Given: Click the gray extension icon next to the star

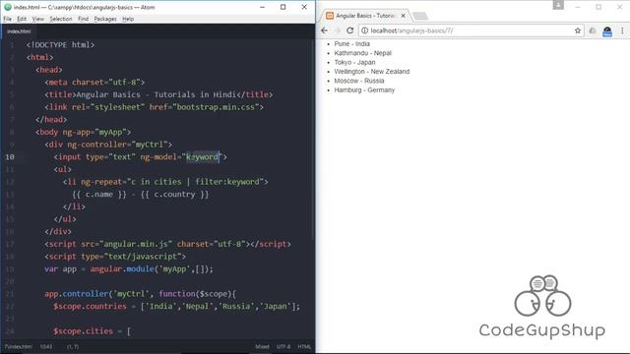Looking at the screenshot, I should (593, 30).
